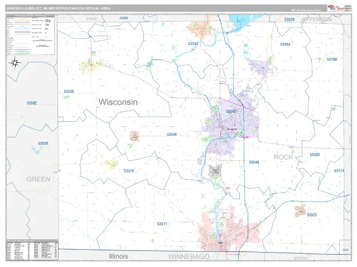Select ZIP code 53589 label

click(x=124, y=18)
